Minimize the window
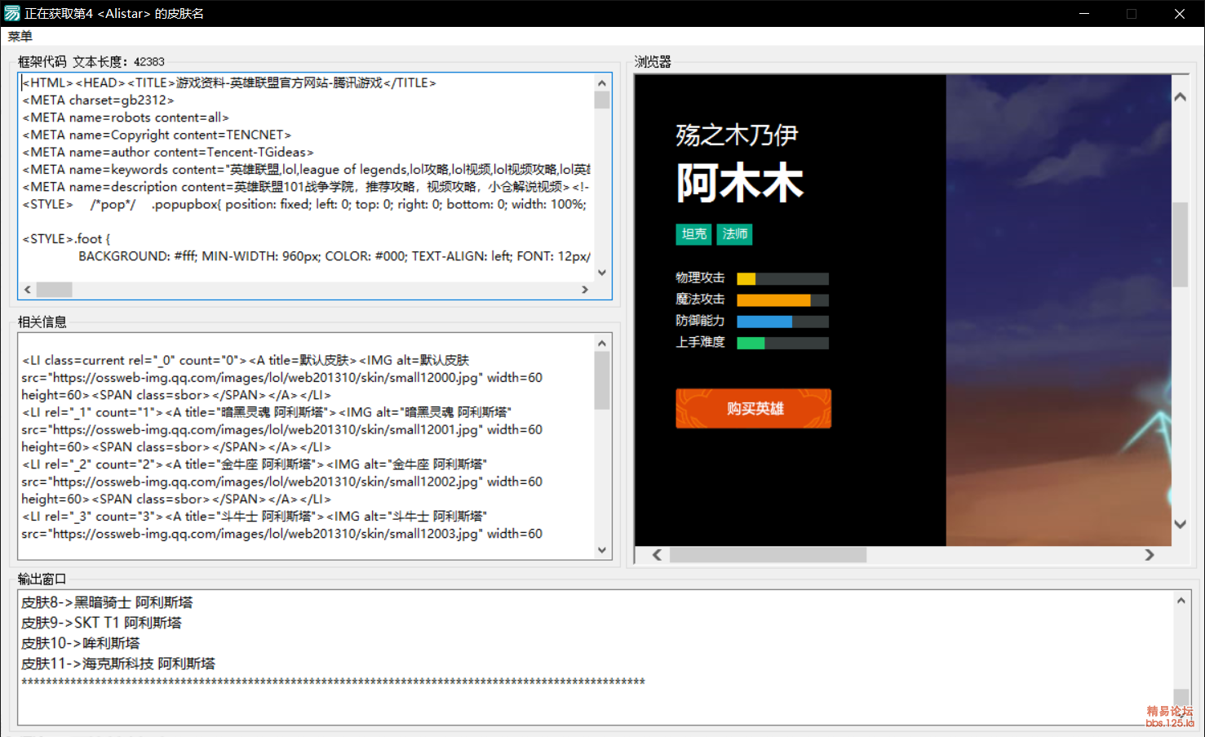Viewport: 1205px width, 737px height. click(1084, 13)
